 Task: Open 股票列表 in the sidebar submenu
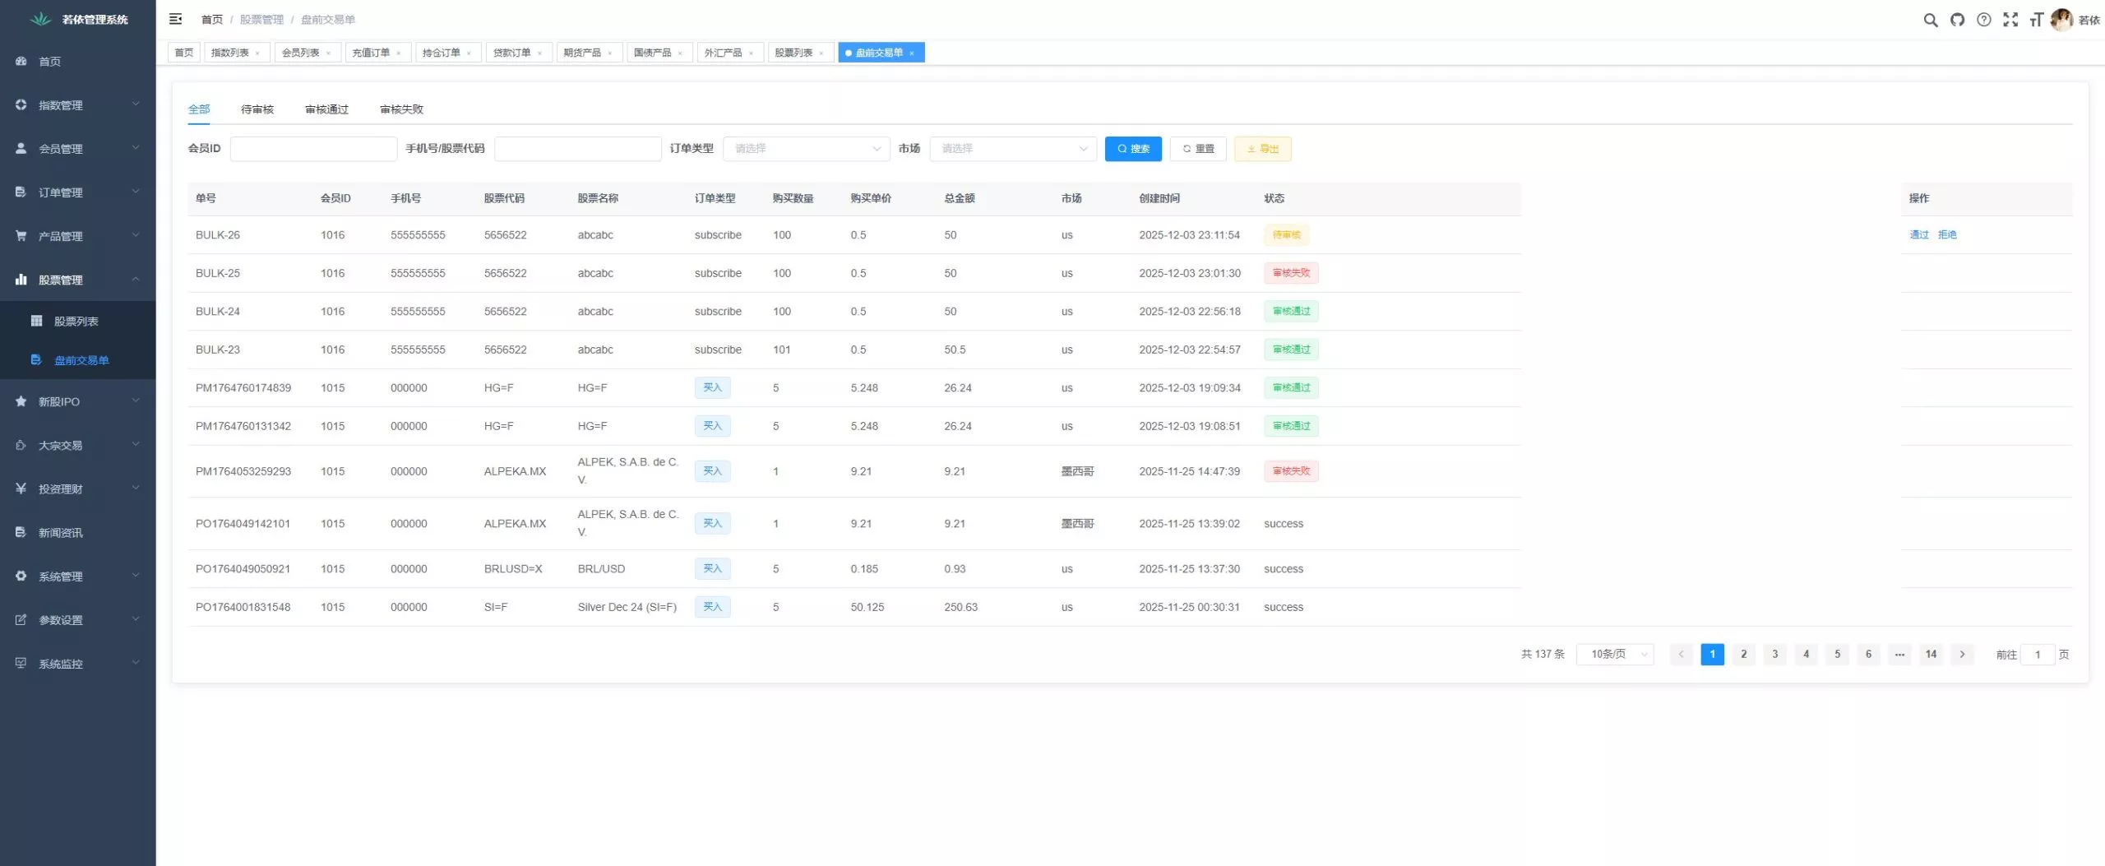pos(76,322)
